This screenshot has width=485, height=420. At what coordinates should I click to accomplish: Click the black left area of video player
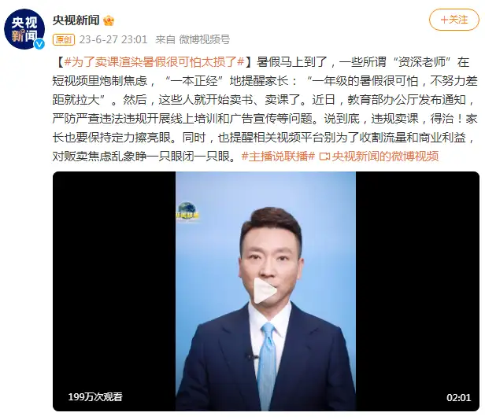tap(114, 291)
